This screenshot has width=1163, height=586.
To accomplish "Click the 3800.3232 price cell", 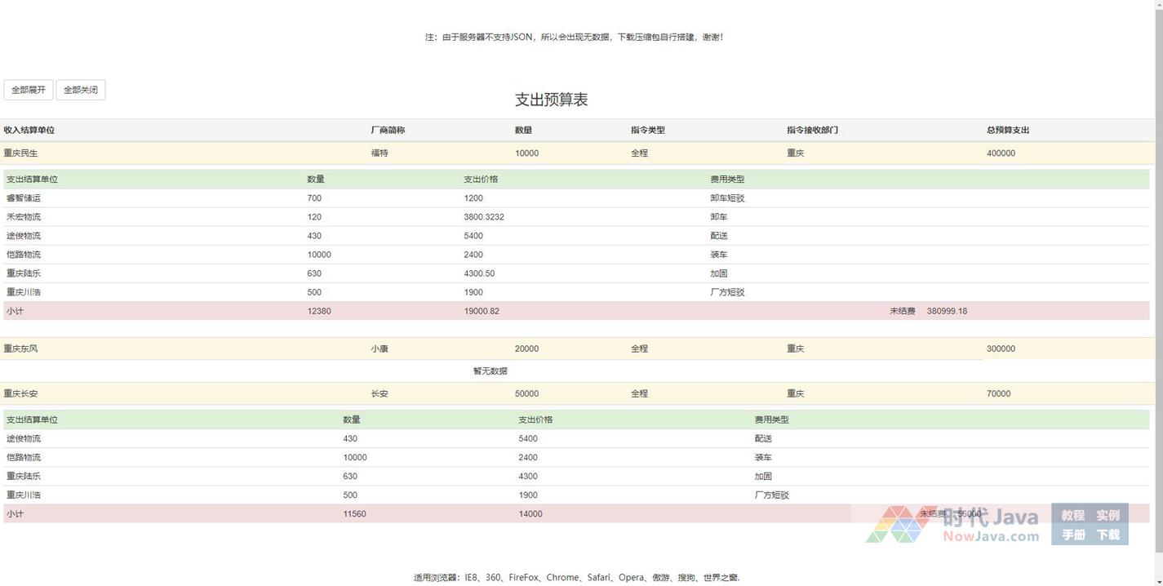I will (483, 217).
